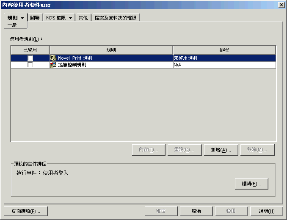This screenshot has width=287, height=220.
Task: Enable the Novell iPrint 規則 checkbox
Action: (x=30, y=58)
